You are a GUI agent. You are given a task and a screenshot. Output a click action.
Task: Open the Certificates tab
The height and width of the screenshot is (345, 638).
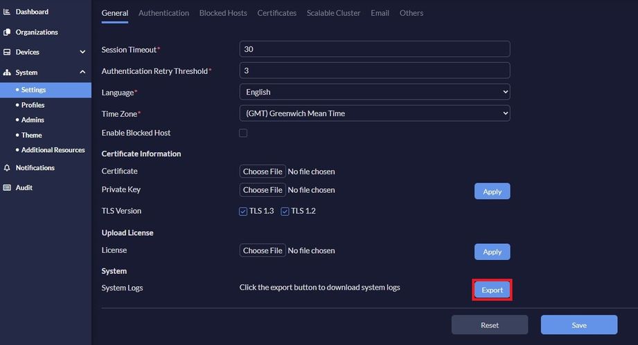pyautogui.click(x=276, y=13)
